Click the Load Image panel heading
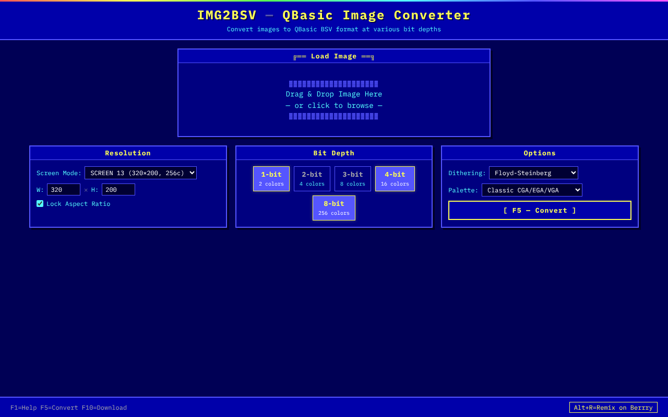The width and height of the screenshot is (668, 417). click(334, 56)
